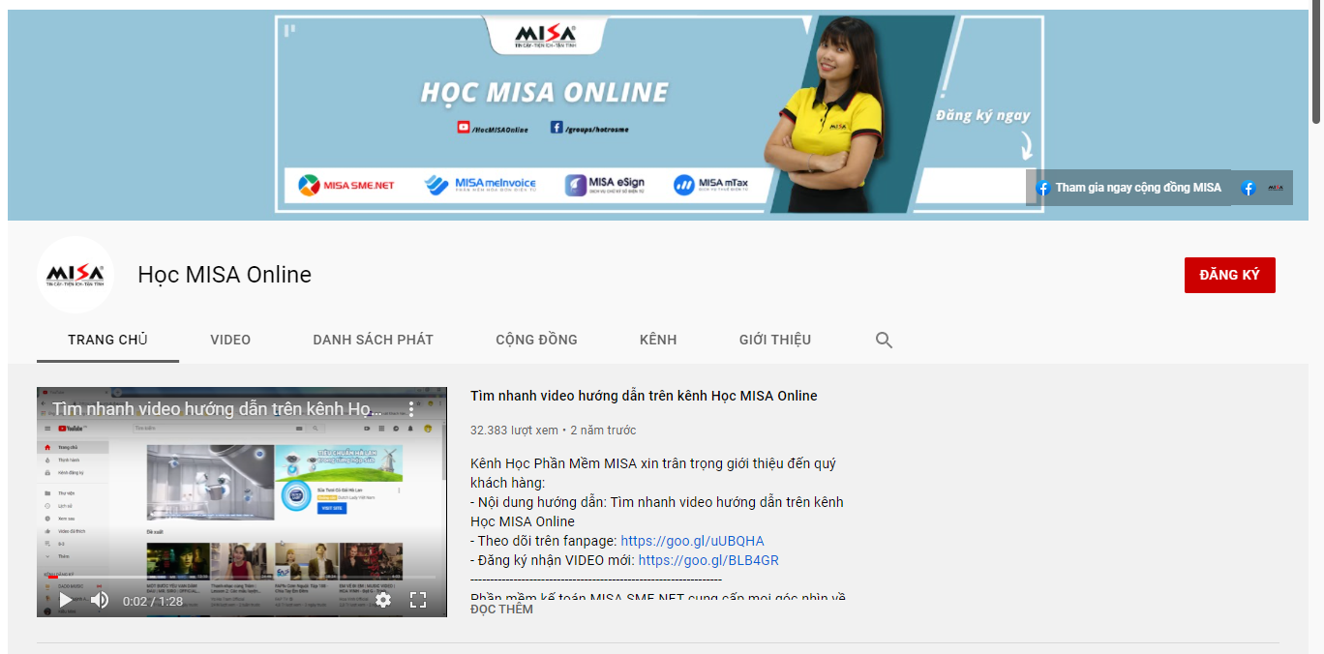Expand description with ĐỌC THÊM
Viewport: 1324px width, 654px height.
(x=501, y=609)
